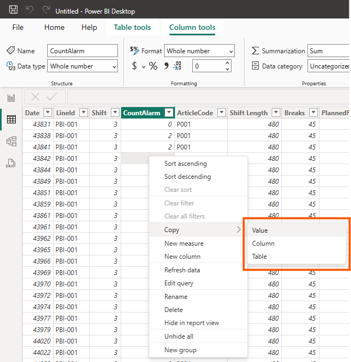
Task: Cancel formula with X icon
Action: click(x=35, y=97)
